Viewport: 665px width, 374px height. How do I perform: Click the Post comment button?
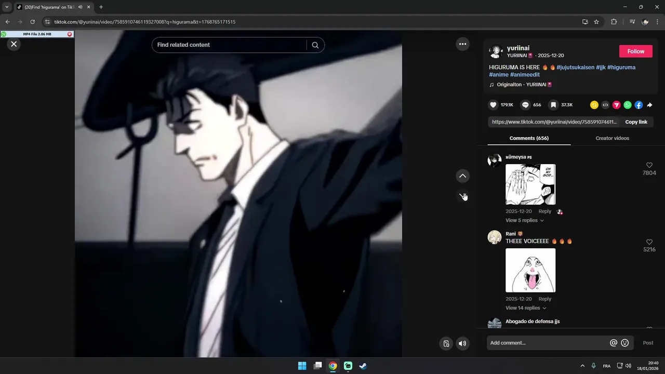648,343
